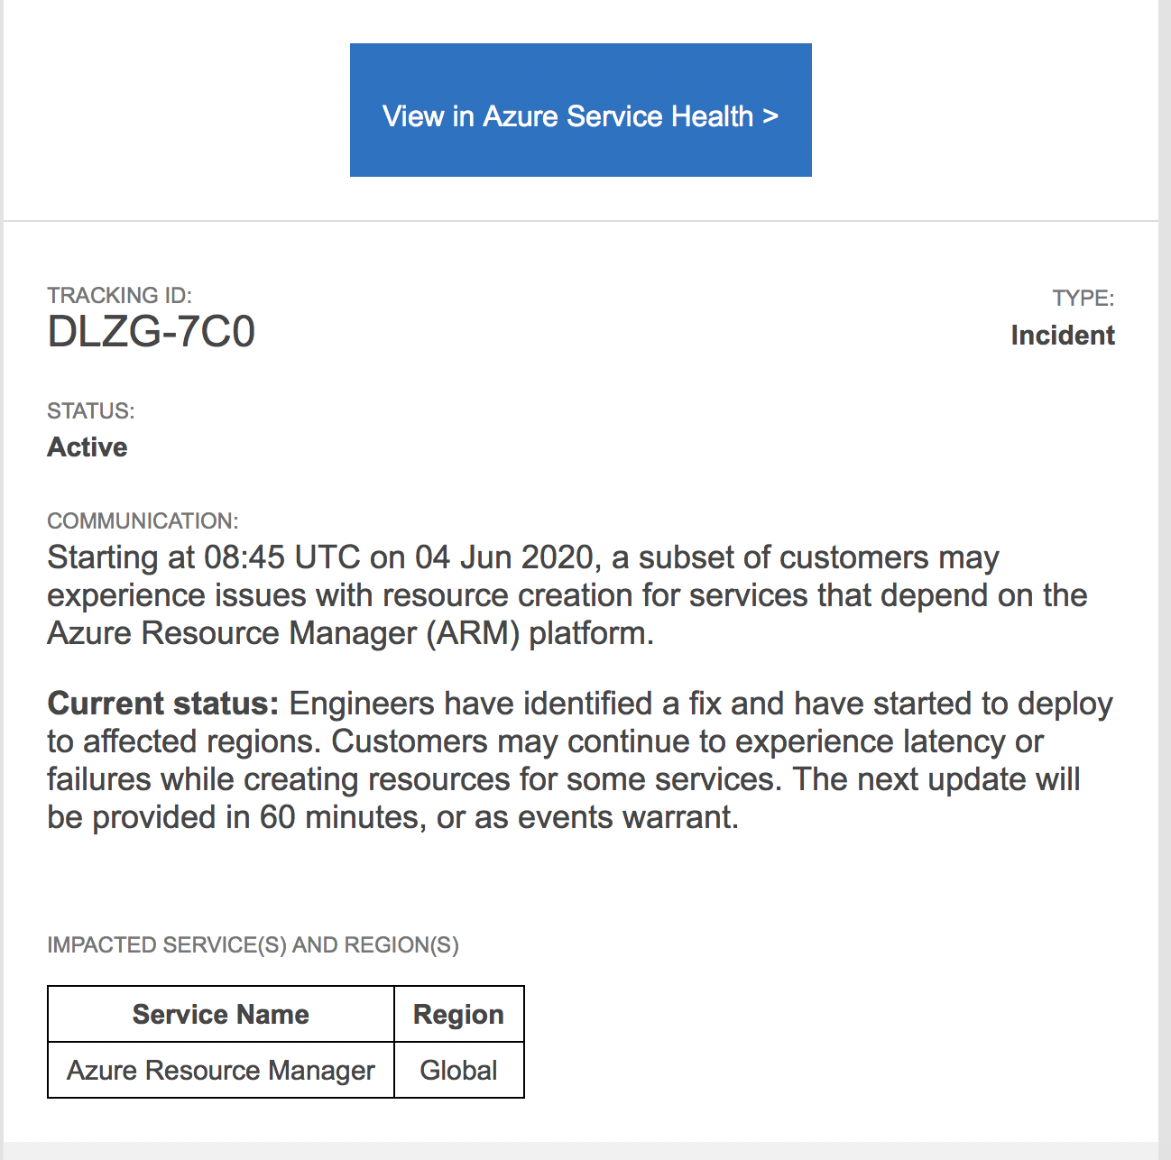1171x1160 pixels.
Task: Click the 'Starting at 08:45 UTC' paragraph
Action: coord(567,595)
